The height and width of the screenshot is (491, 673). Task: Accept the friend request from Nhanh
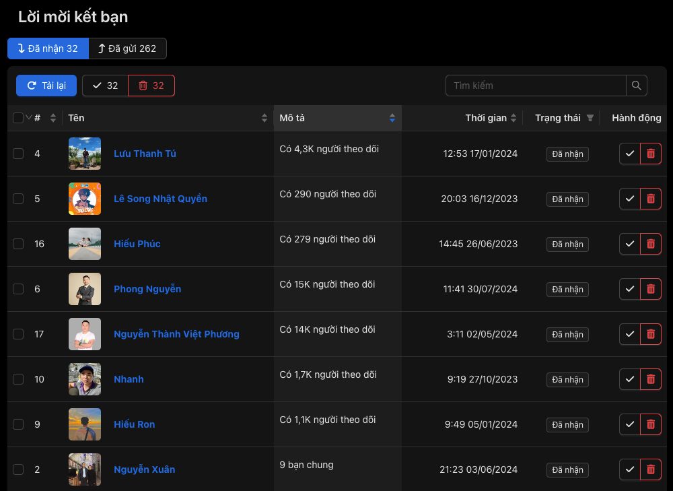pyautogui.click(x=630, y=379)
